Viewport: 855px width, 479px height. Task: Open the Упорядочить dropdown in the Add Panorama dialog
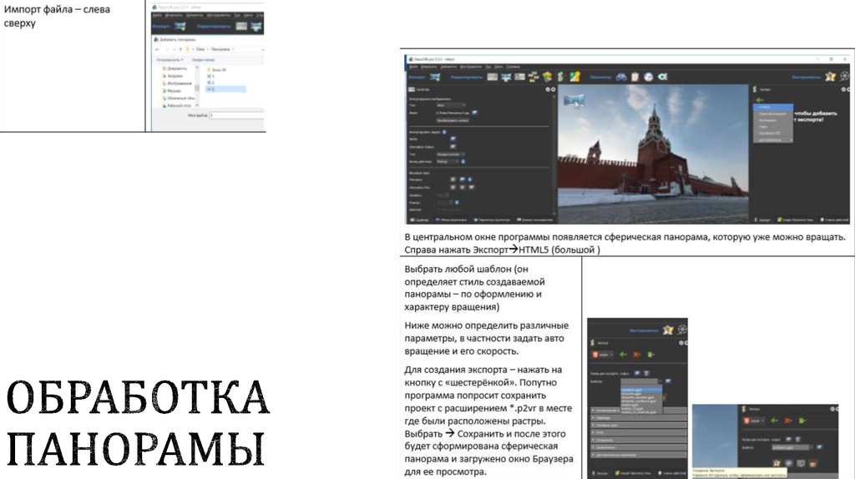click(170, 60)
